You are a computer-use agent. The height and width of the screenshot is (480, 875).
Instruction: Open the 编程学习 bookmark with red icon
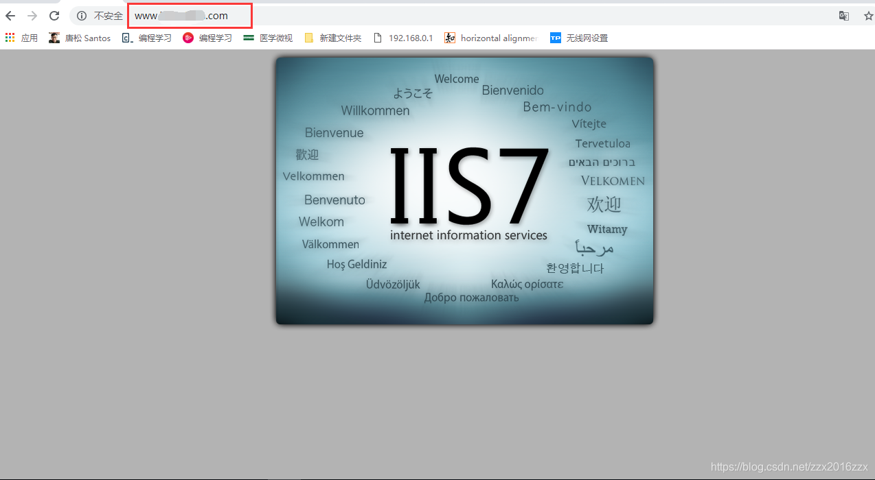207,38
